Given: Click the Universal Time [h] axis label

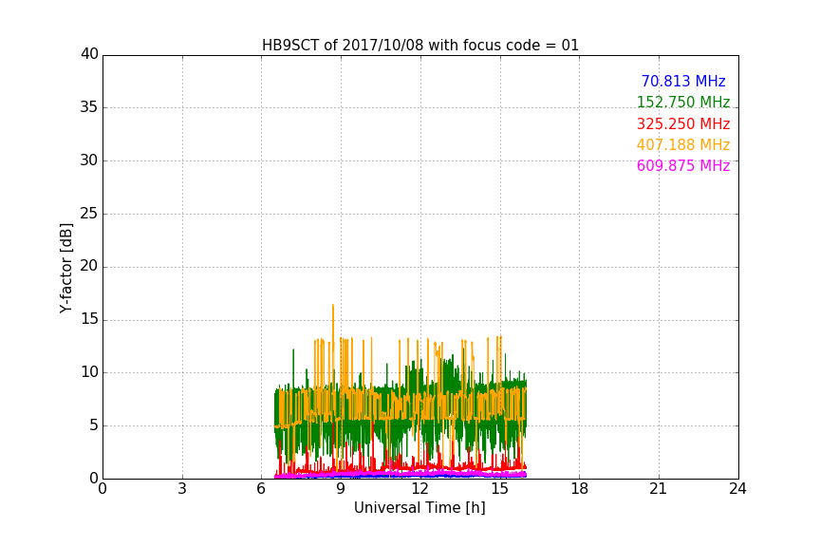Looking at the screenshot, I should pos(419,508).
